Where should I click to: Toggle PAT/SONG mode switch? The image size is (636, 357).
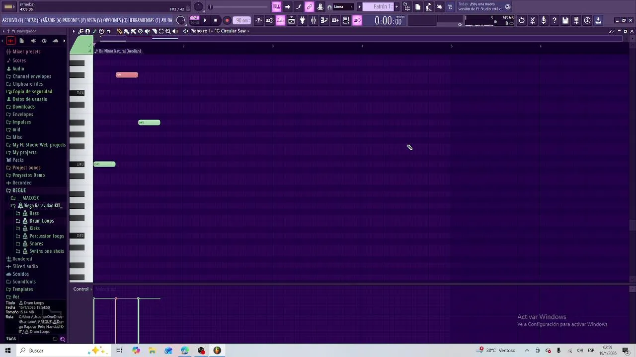point(195,20)
